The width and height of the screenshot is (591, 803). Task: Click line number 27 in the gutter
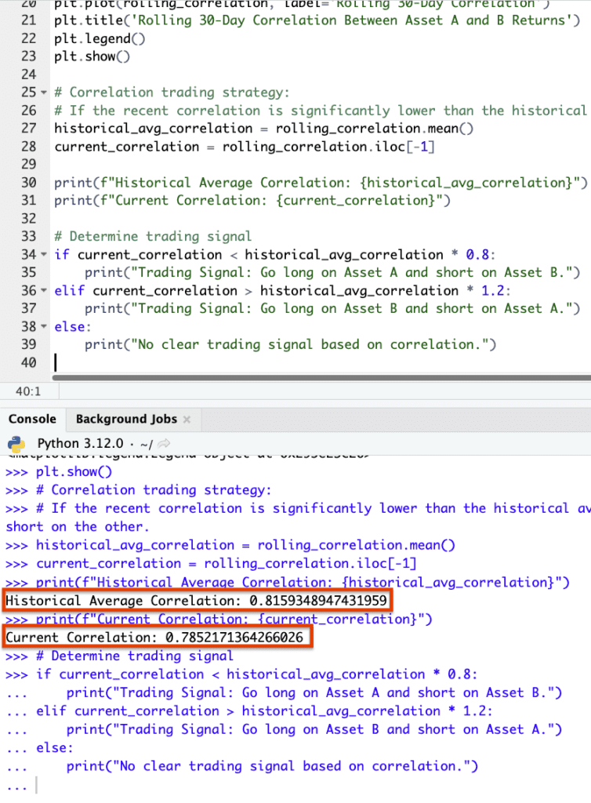tap(28, 129)
